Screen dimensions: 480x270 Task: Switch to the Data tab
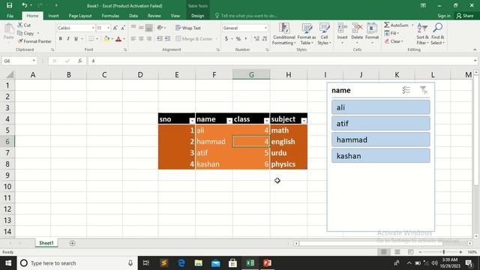coord(133,16)
